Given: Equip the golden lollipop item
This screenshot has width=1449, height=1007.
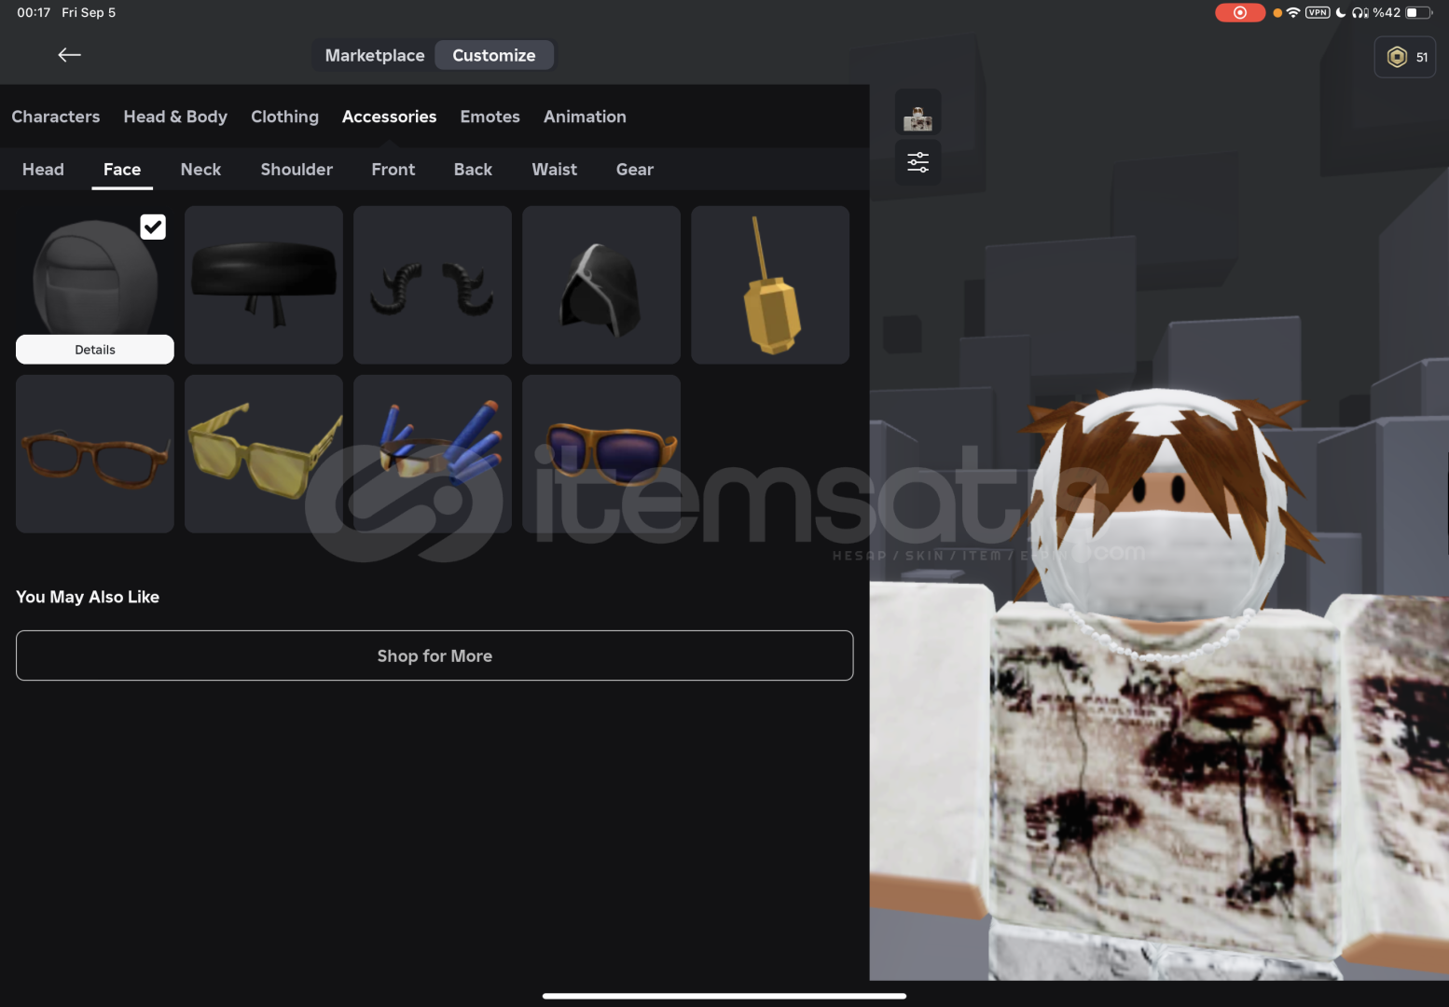Looking at the screenshot, I should (770, 285).
